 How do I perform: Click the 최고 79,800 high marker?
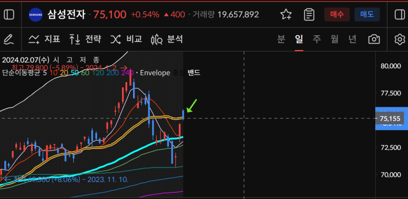coord(70,68)
